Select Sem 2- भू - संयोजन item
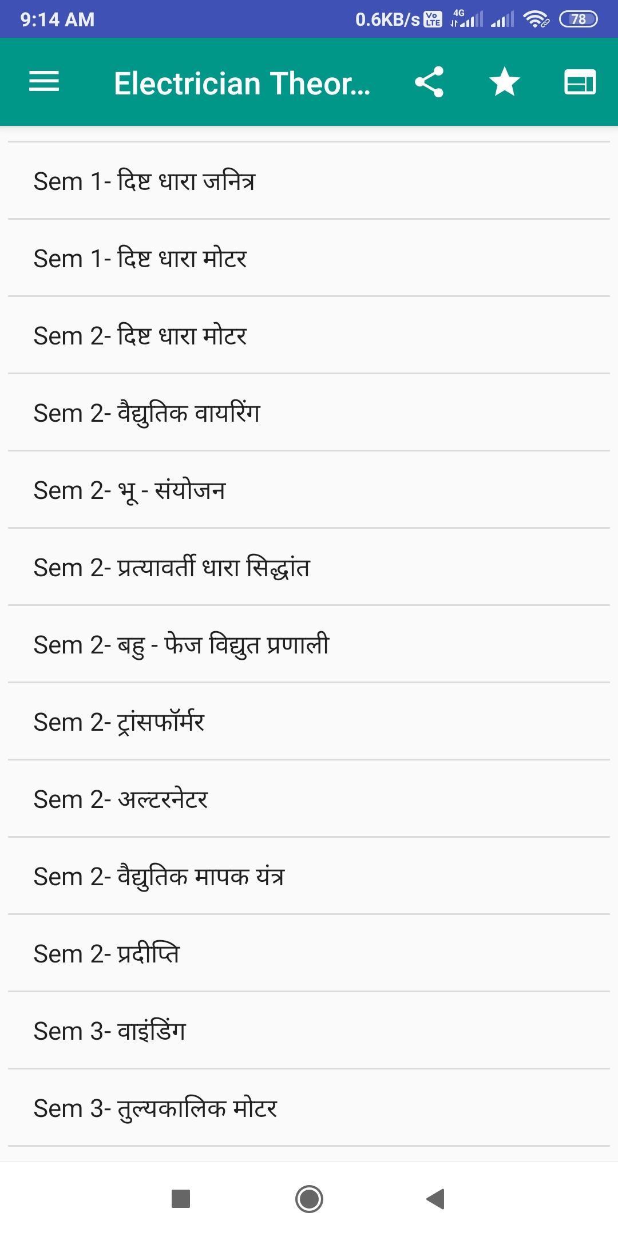 309,490
